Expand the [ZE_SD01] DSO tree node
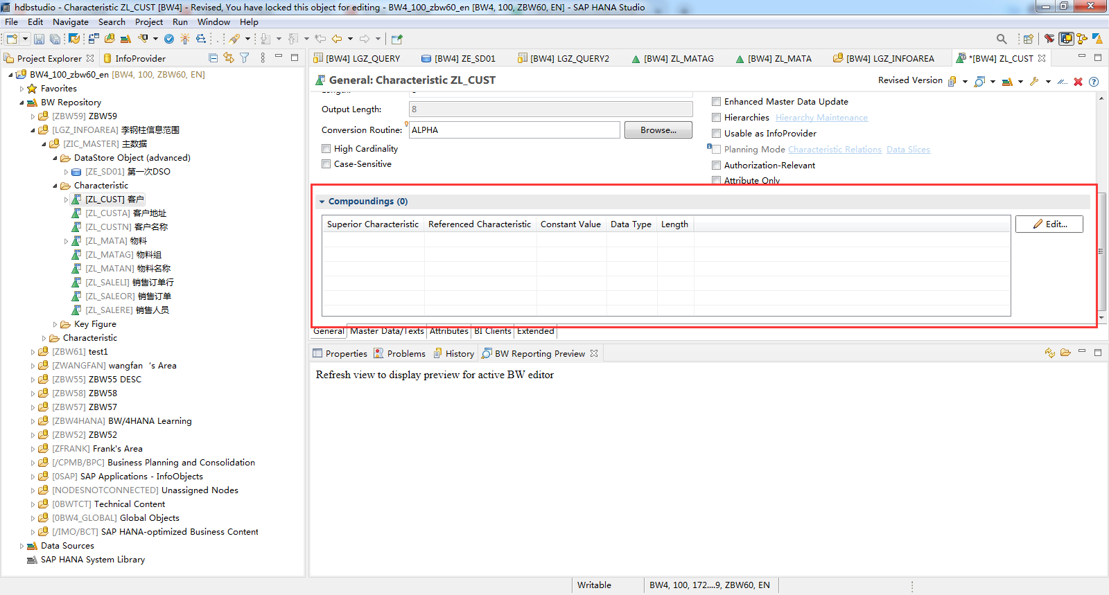 click(x=66, y=172)
